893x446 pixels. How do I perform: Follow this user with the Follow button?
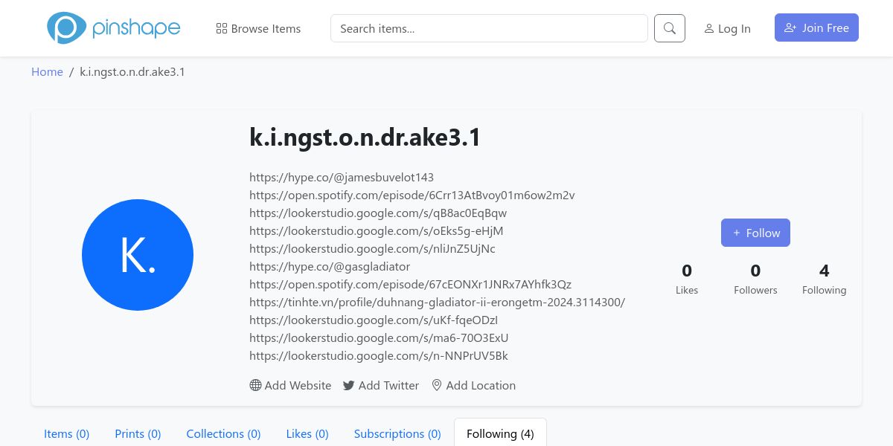(x=755, y=233)
